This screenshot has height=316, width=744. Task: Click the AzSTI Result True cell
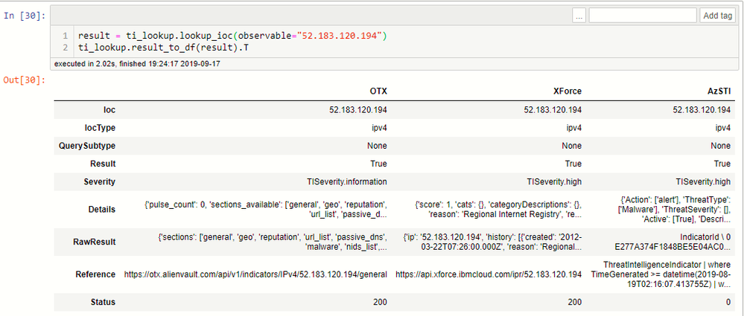pyautogui.click(x=722, y=164)
